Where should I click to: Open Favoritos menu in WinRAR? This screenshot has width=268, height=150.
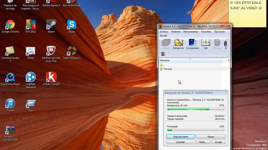[206, 32]
